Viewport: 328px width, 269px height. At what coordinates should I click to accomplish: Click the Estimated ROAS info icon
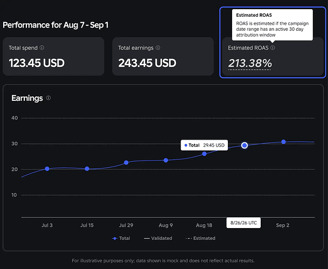pos(273,47)
